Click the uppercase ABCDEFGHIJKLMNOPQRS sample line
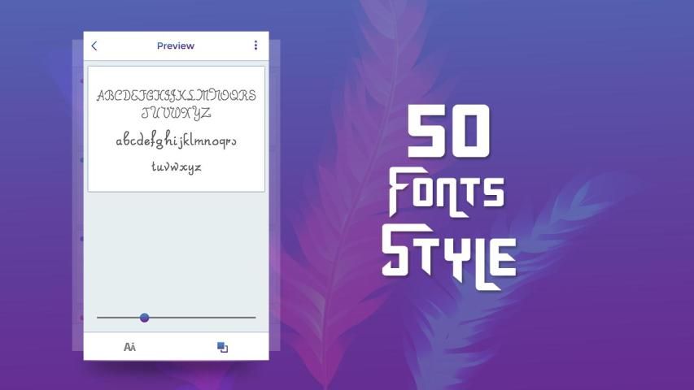 pos(176,95)
